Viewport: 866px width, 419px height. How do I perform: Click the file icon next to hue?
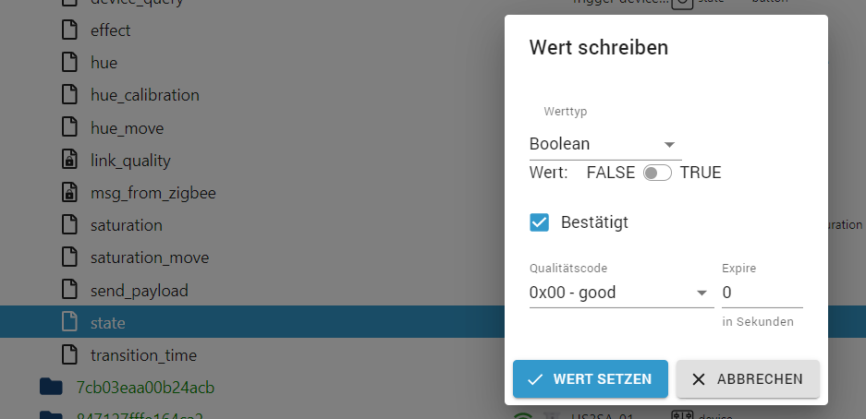tap(69, 63)
